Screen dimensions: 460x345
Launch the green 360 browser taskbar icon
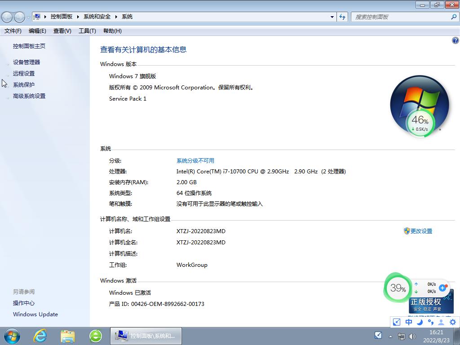96,336
